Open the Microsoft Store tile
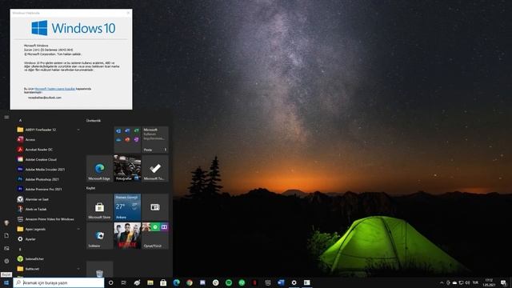The width and height of the screenshot is (512, 288). point(99,207)
